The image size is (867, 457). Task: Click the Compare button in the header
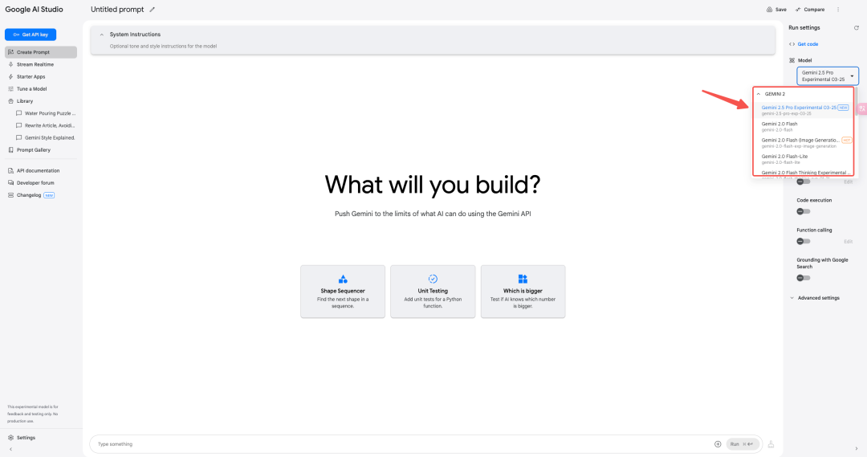pos(809,10)
